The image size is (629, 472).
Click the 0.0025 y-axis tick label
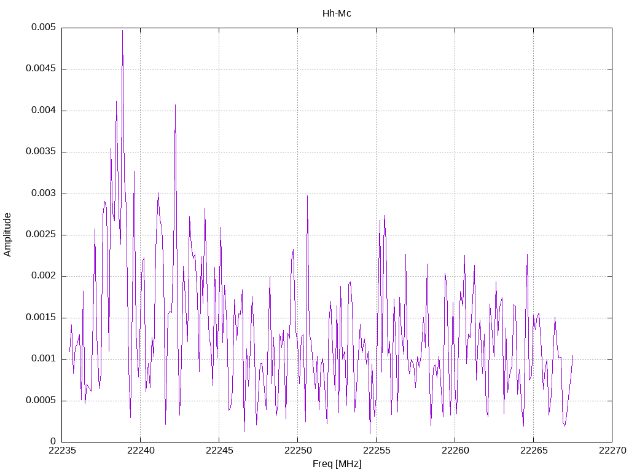pyautogui.click(x=38, y=235)
